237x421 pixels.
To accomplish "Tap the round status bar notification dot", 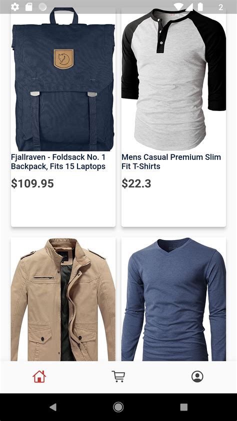I will [x=42, y=7].
